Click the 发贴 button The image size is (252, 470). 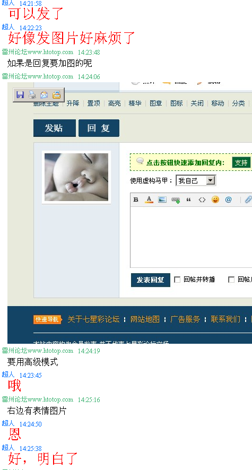coord(55,128)
